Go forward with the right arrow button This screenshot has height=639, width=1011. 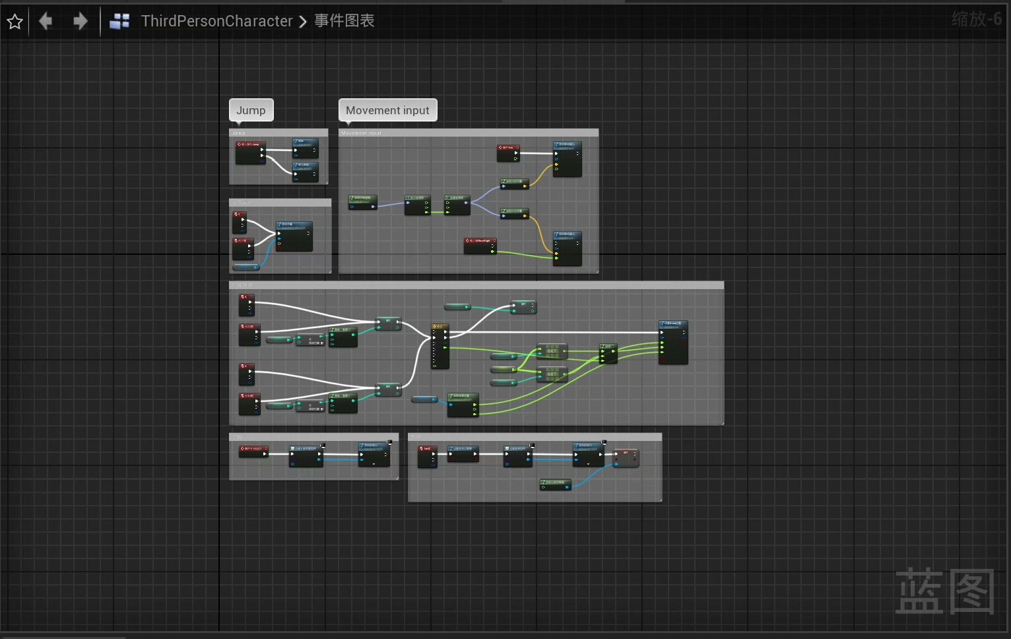pos(80,21)
